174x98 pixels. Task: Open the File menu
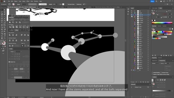tap(9, 1)
